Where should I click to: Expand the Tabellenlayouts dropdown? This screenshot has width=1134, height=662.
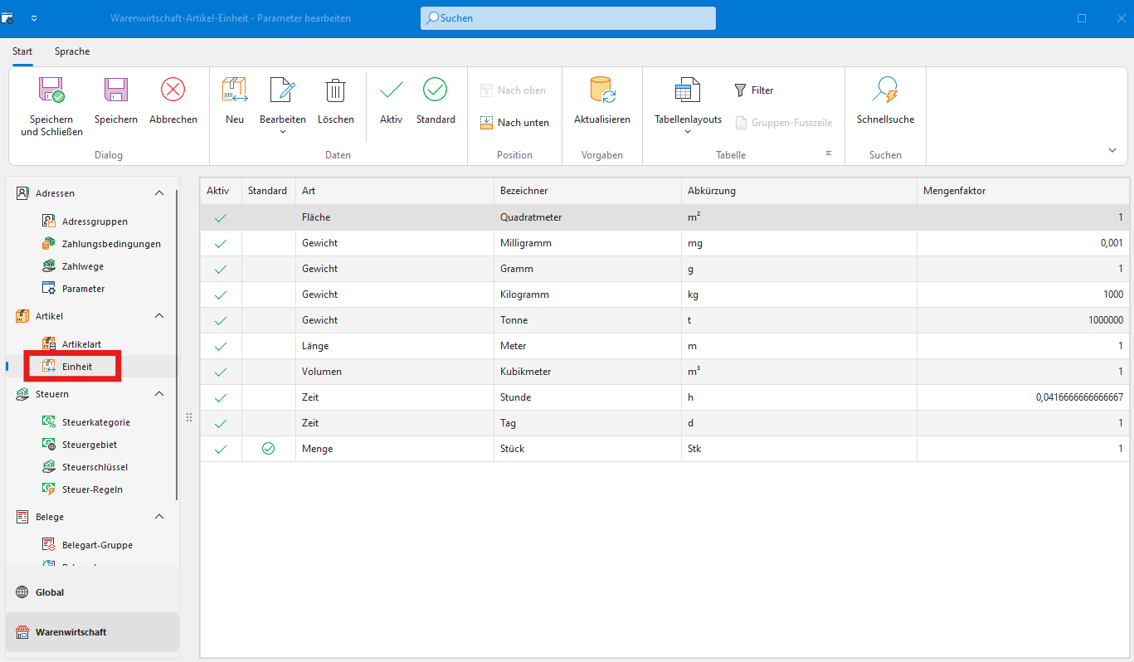click(x=688, y=132)
